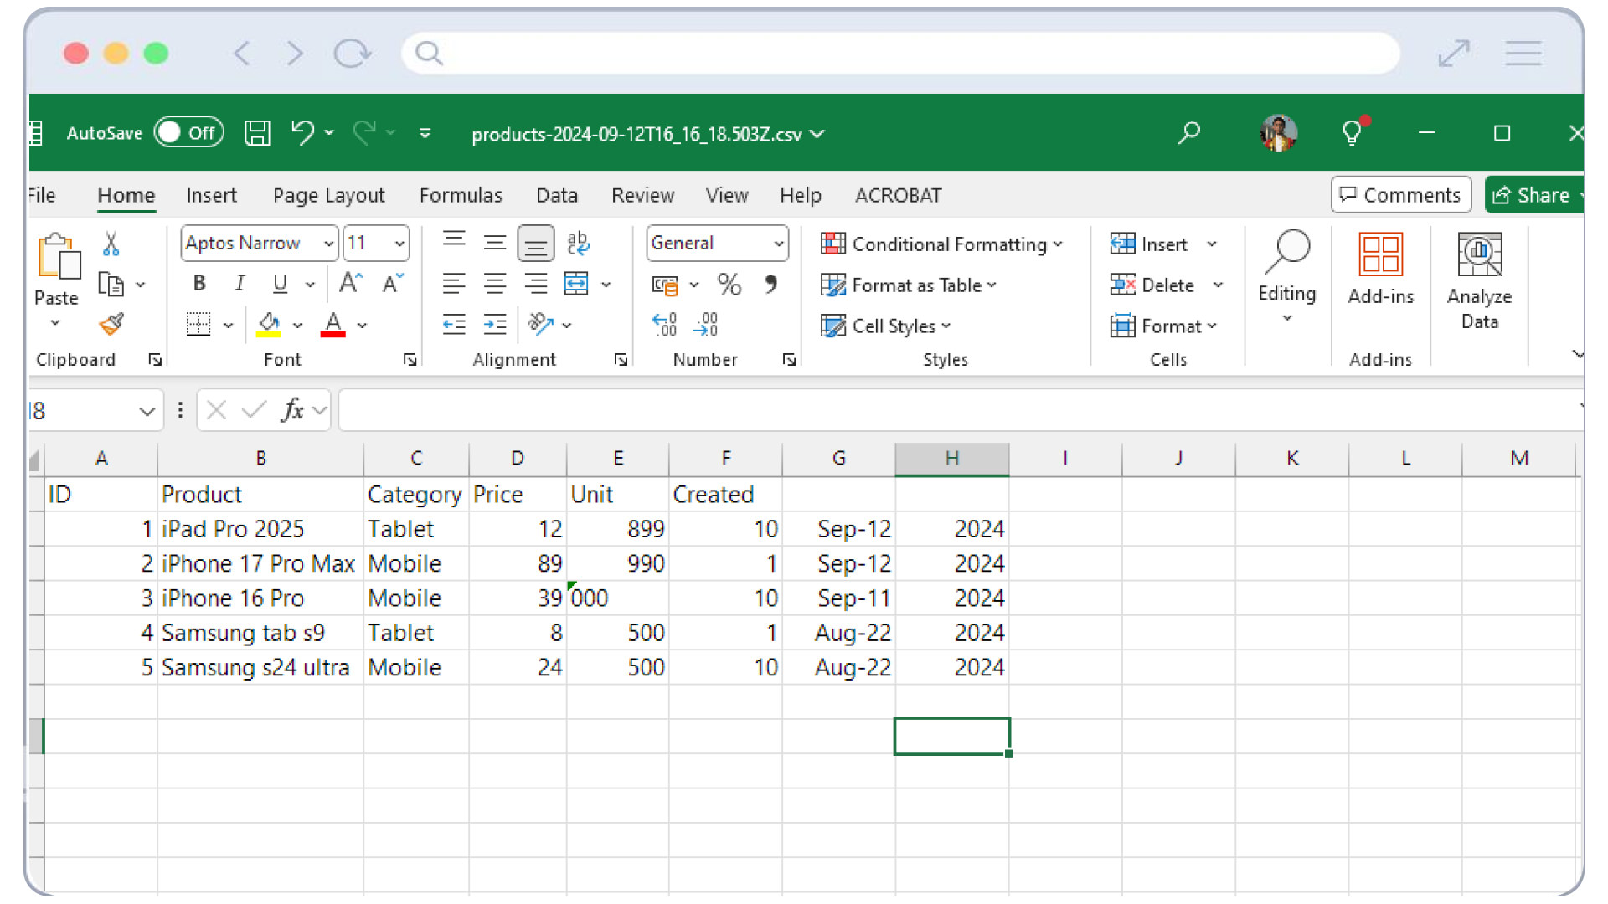Click the Wrap Text icon

578,243
